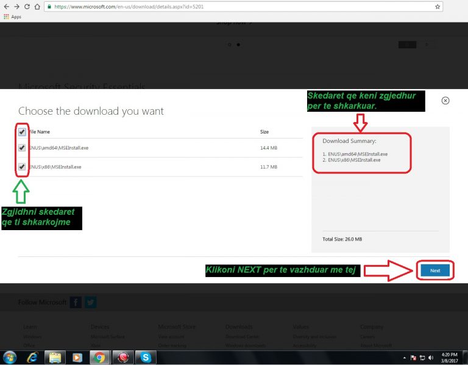Open the taskbar clock and date

click(449, 358)
